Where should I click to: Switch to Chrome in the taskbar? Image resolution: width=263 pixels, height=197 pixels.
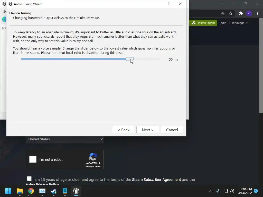coord(31,191)
